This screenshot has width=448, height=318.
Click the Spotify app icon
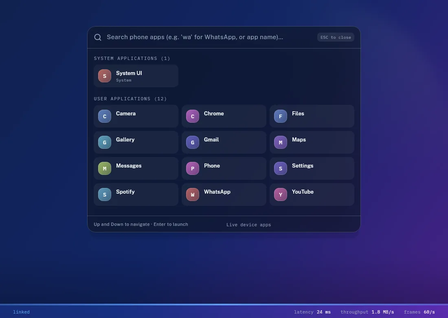[x=105, y=194]
